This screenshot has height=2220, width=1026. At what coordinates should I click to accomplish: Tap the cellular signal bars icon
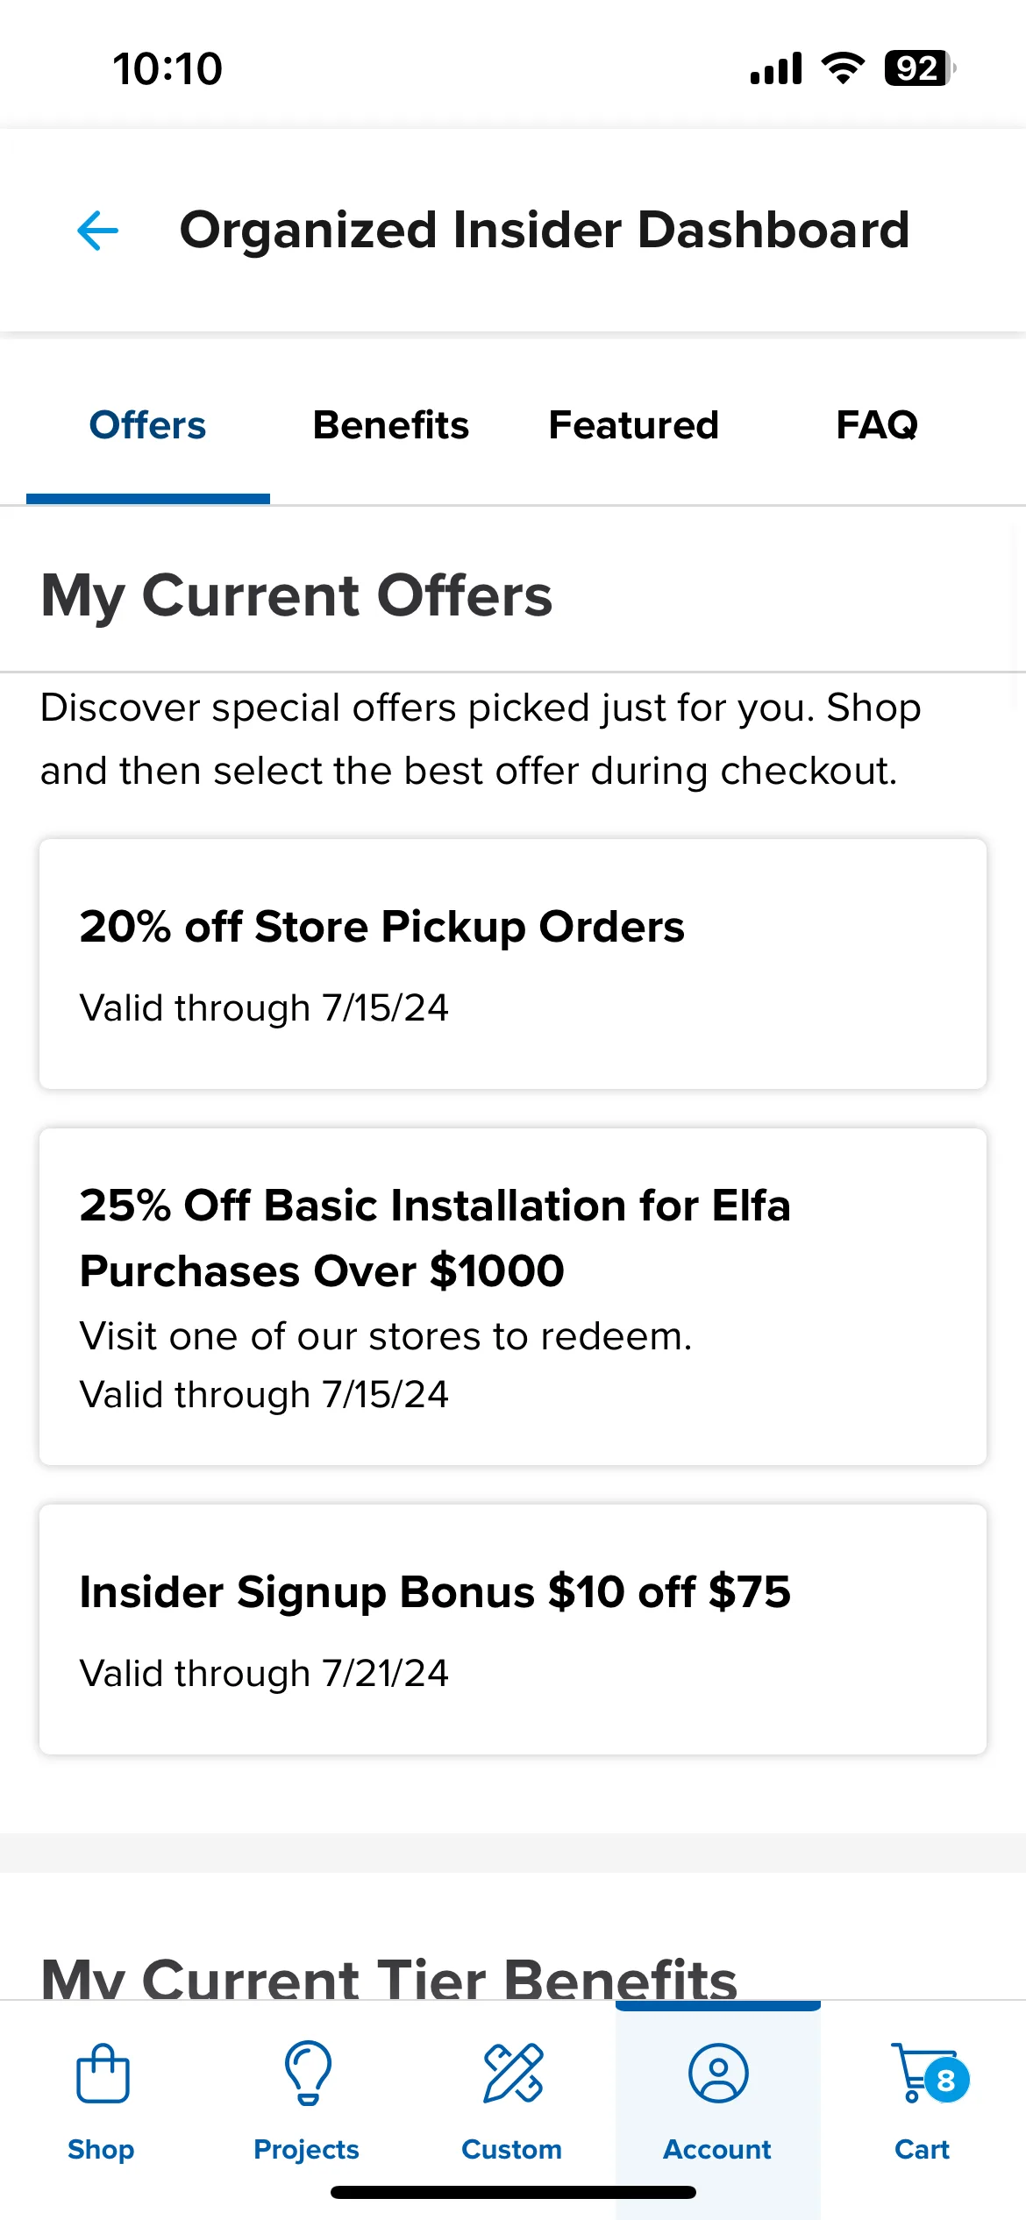(x=776, y=68)
